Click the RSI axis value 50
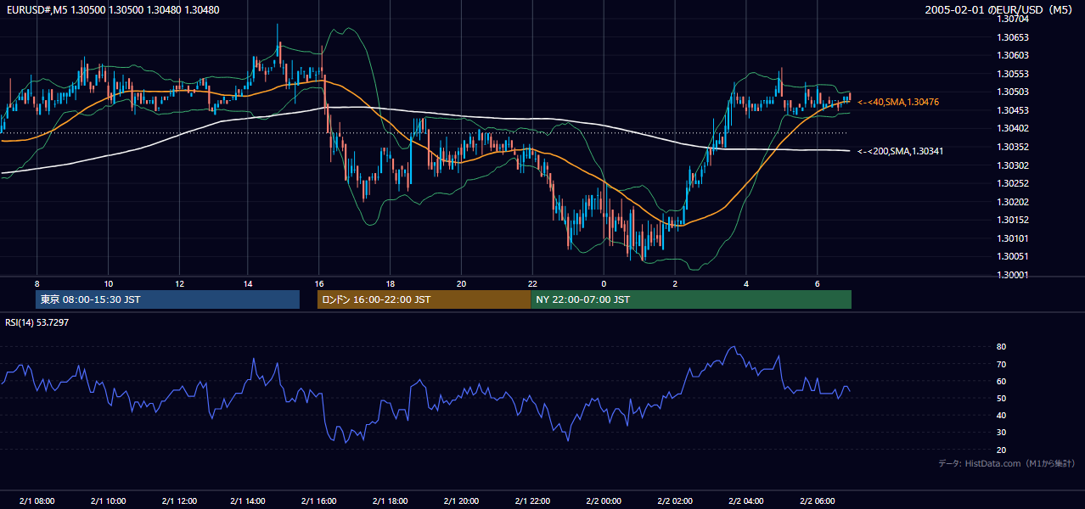This screenshot has height=509, width=1085. 1002,398
